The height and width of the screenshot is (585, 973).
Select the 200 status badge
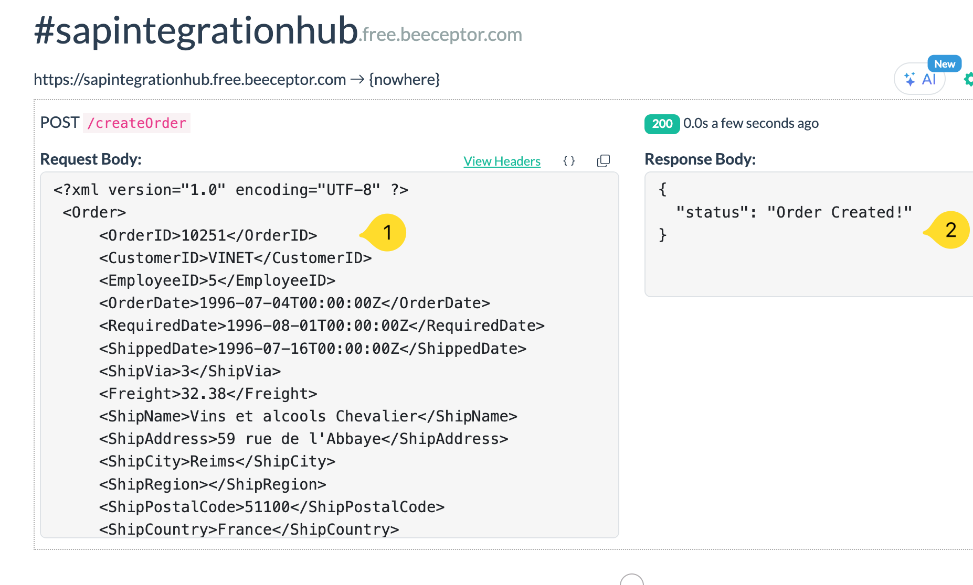662,124
